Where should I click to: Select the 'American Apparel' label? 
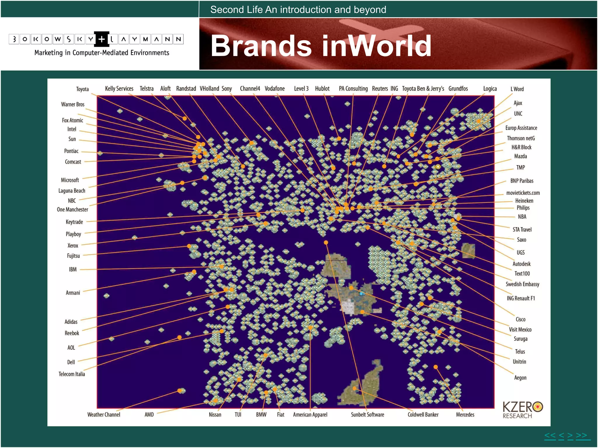click(x=310, y=415)
